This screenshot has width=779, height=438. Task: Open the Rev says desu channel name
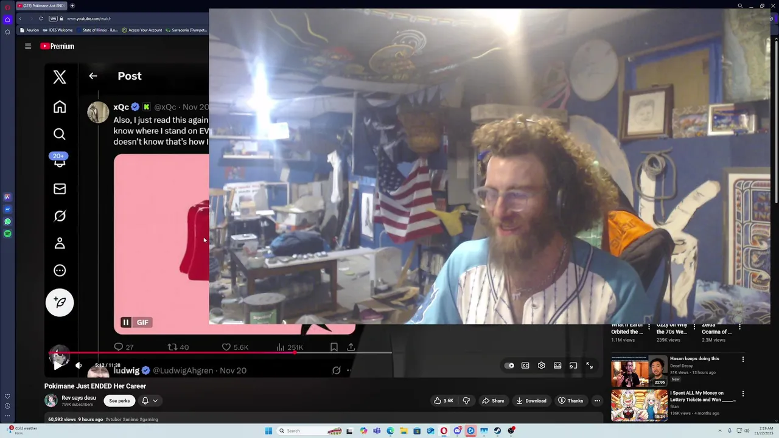pyautogui.click(x=79, y=398)
